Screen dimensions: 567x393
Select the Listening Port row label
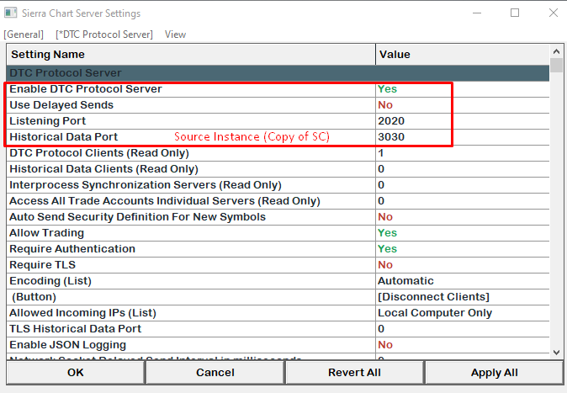[48, 121]
